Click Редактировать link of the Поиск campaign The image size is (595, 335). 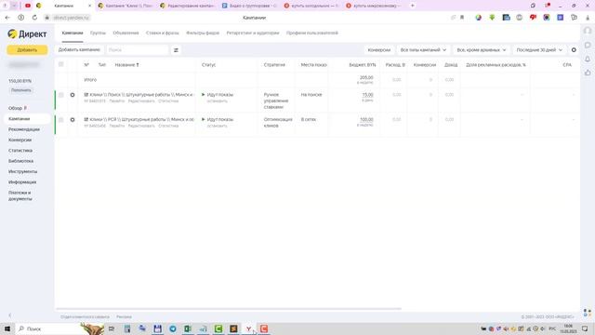[141, 101]
